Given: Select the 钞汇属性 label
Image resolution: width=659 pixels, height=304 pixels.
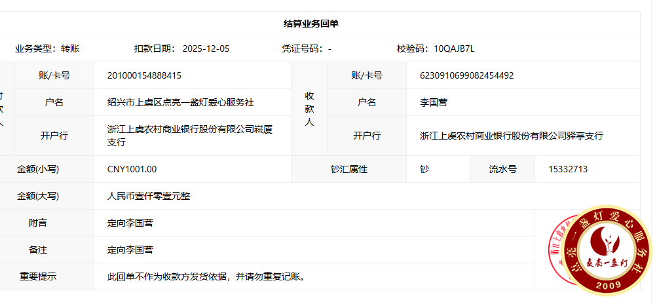Looking at the screenshot, I should (349, 170).
